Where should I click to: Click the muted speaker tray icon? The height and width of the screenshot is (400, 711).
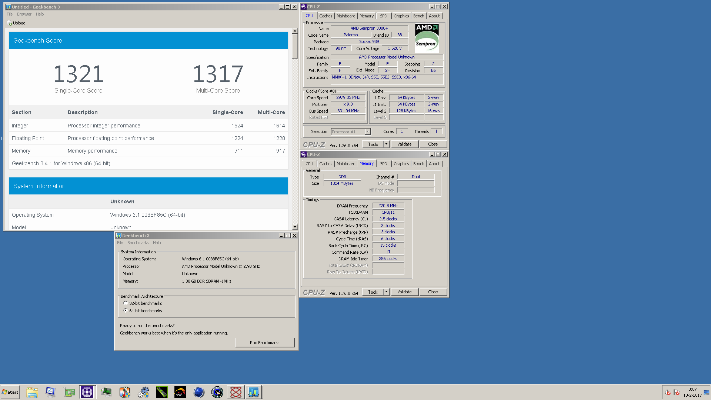668,393
